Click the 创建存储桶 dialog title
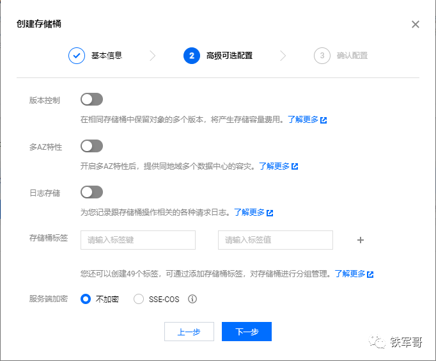This screenshot has height=361, width=436. pyautogui.click(x=38, y=24)
